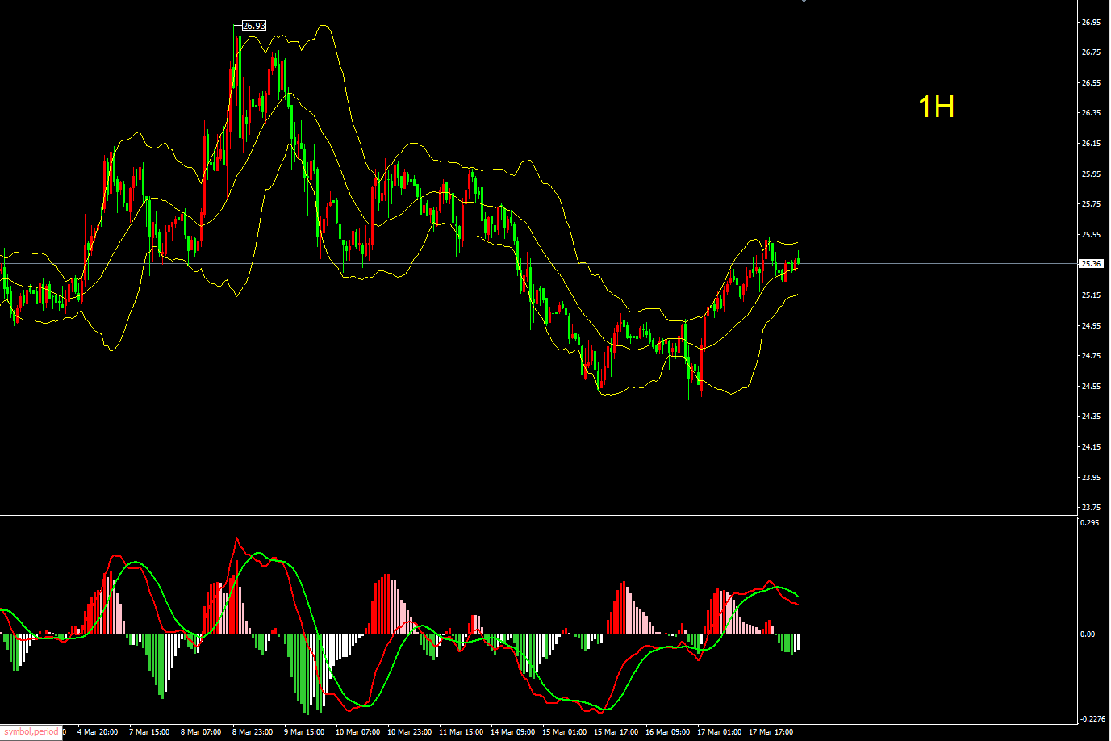Click the 25.95 price scale value
The height and width of the screenshot is (741, 1111).
(x=1091, y=174)
